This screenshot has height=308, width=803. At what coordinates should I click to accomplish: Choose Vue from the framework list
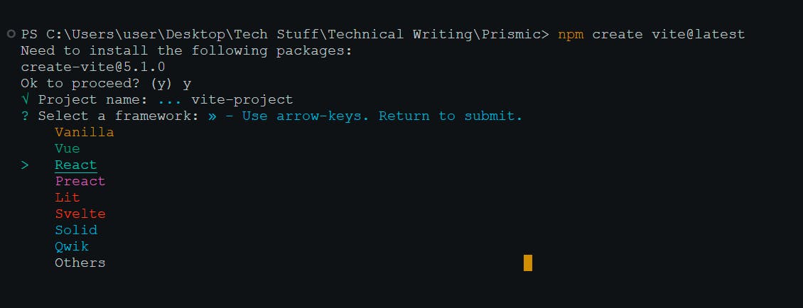click(x=68, y=148)
